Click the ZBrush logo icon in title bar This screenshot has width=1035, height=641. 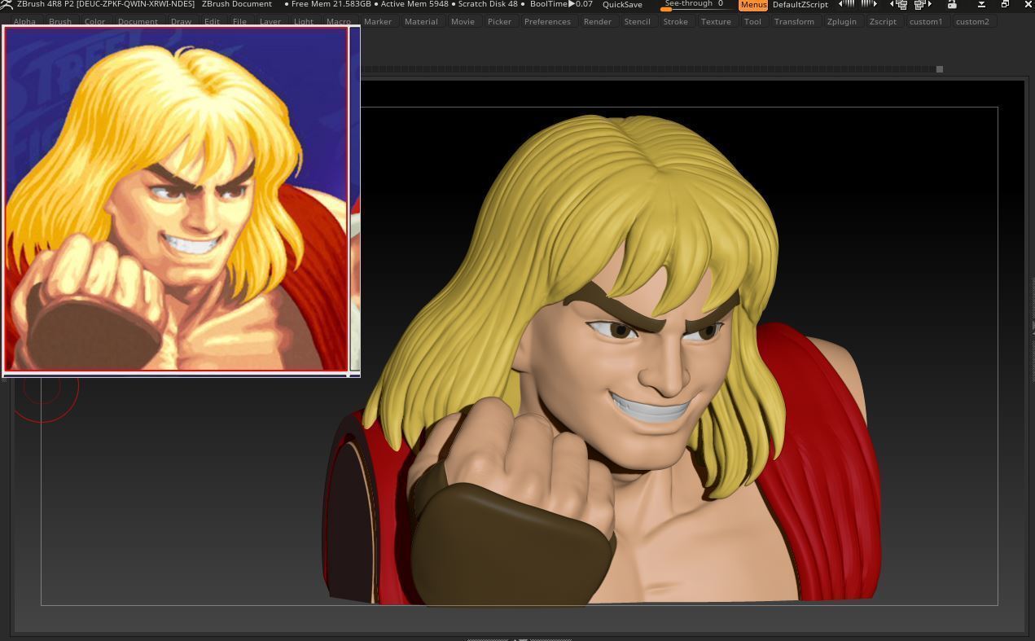[7, 4]
